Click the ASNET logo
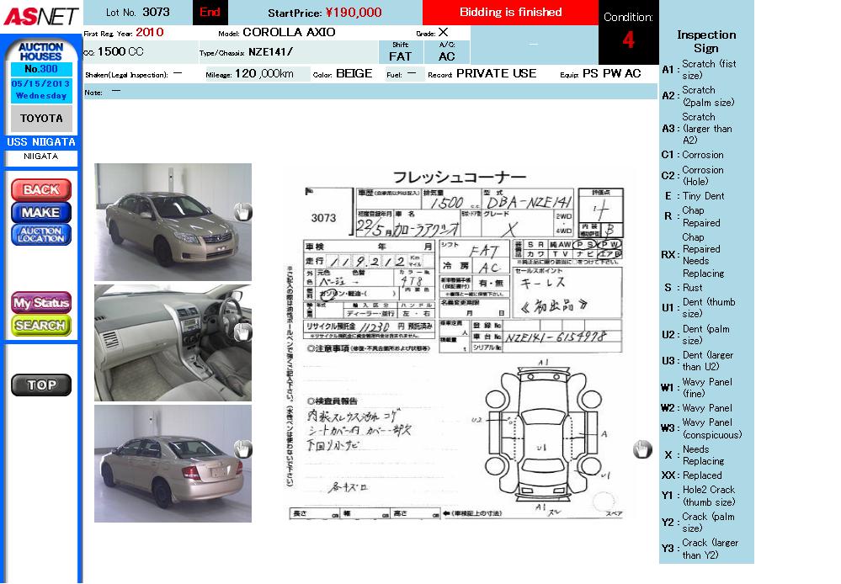 [x=40, y=16]
